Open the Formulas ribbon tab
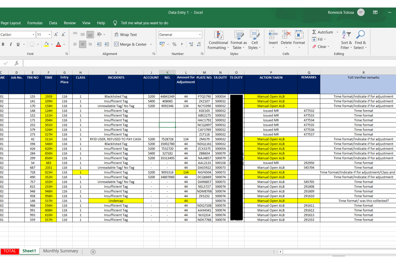396x264 pixels. click(35, 23)
